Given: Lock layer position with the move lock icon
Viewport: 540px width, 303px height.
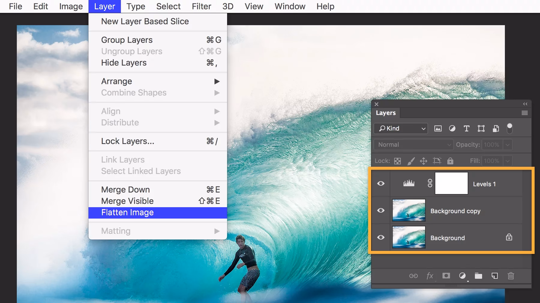Looking at the screenshot, I should 424,161.
